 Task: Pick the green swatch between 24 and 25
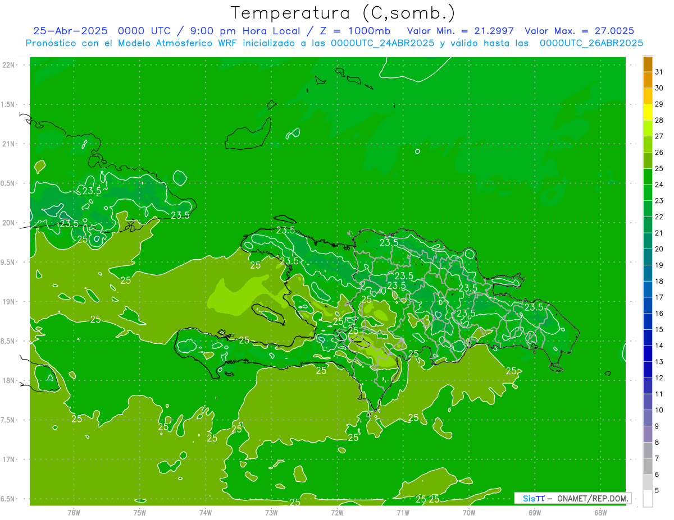click(648, 177)
